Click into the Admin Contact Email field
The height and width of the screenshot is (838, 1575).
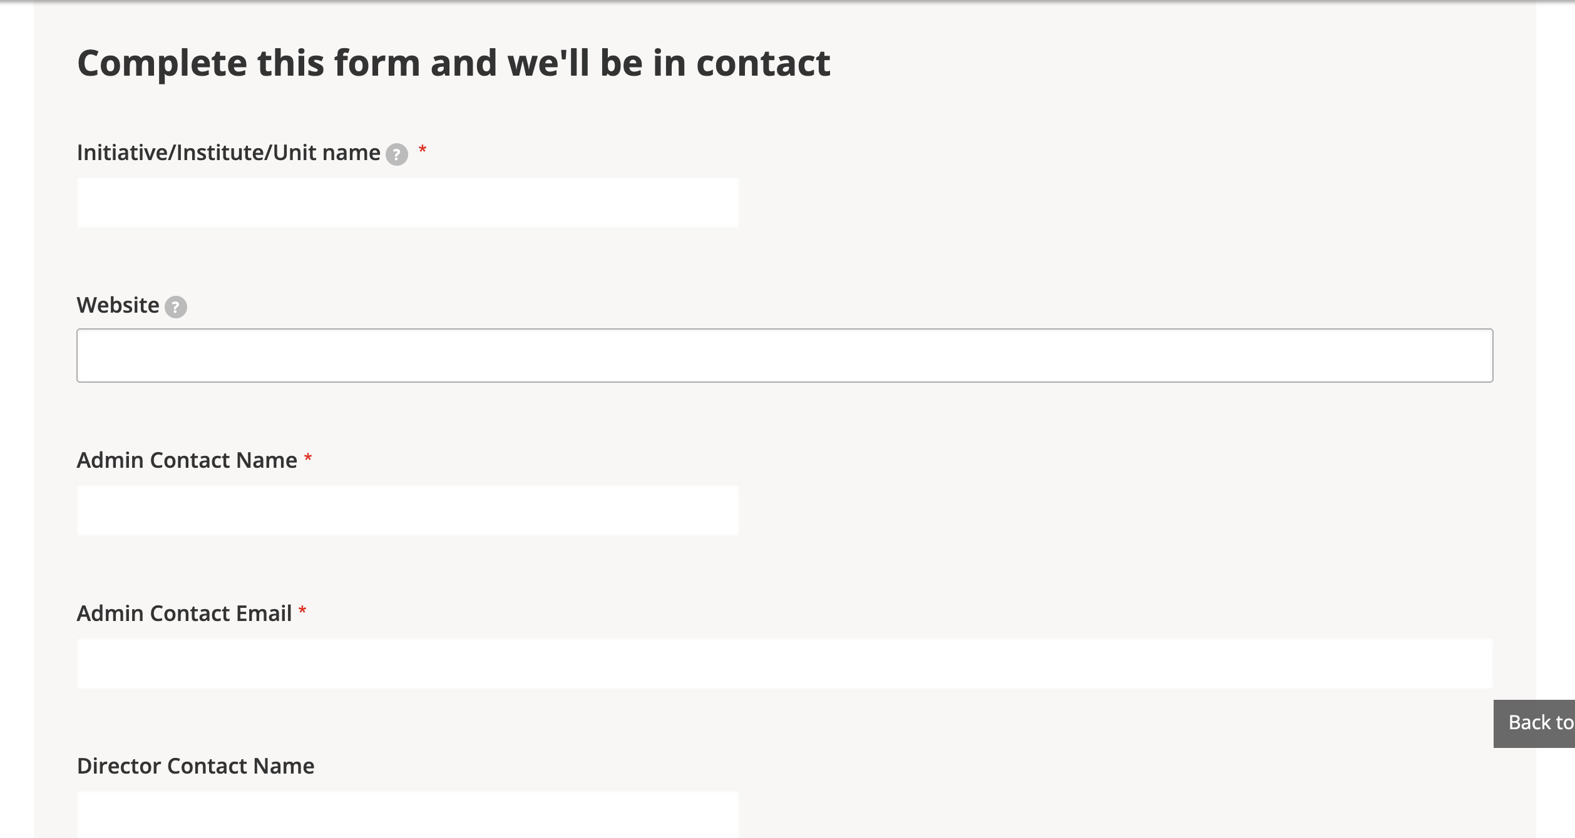click(x=784, y=663)
